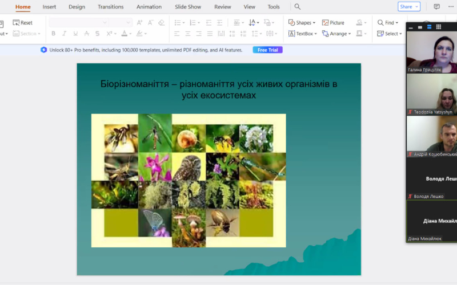Select Teodoziia Yatsyshyn's video tile
Screen dimensions: 457x285
(x=432, y=94)
